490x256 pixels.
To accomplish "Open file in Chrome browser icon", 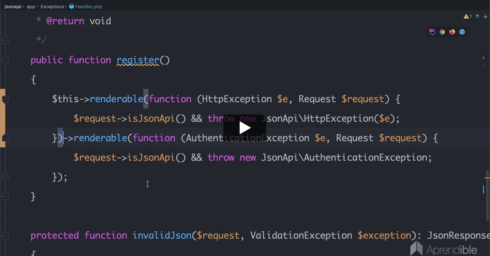I will tap(442, 32).
